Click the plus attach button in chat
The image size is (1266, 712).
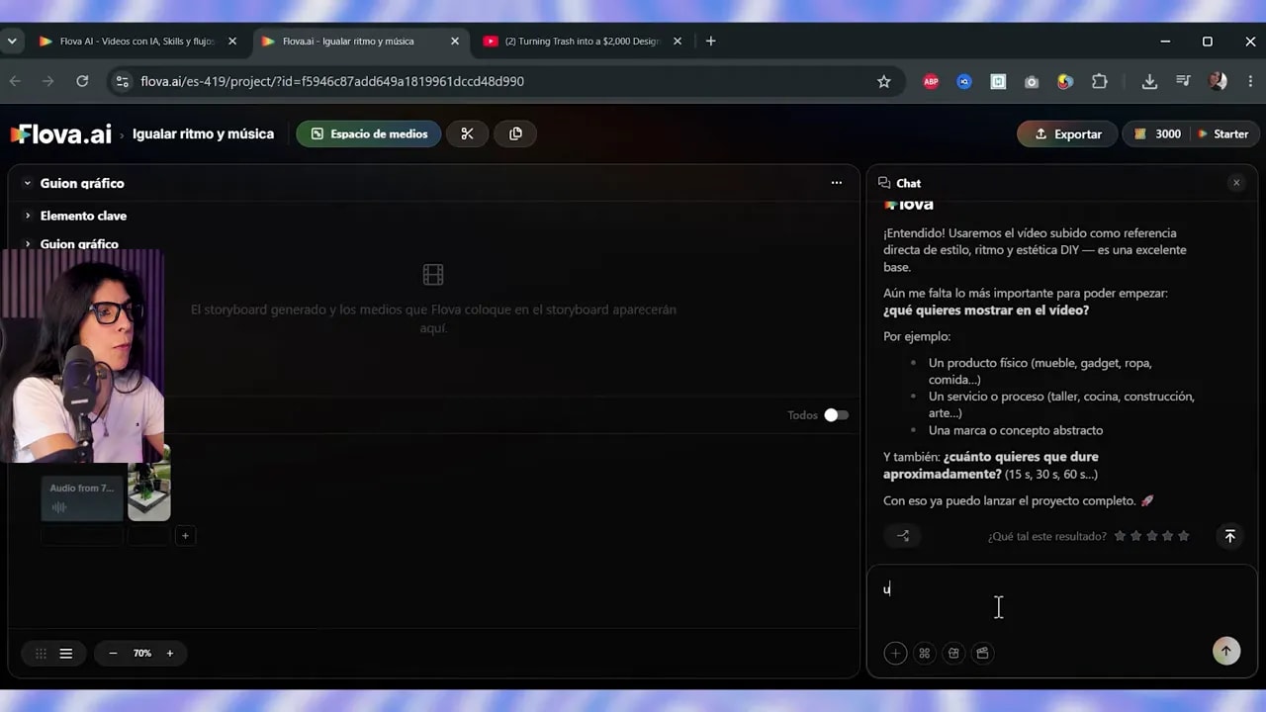(895, 653)
